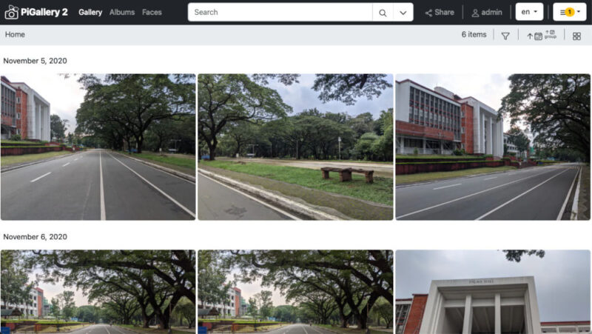Click the Share icon button

coord(440,12)
